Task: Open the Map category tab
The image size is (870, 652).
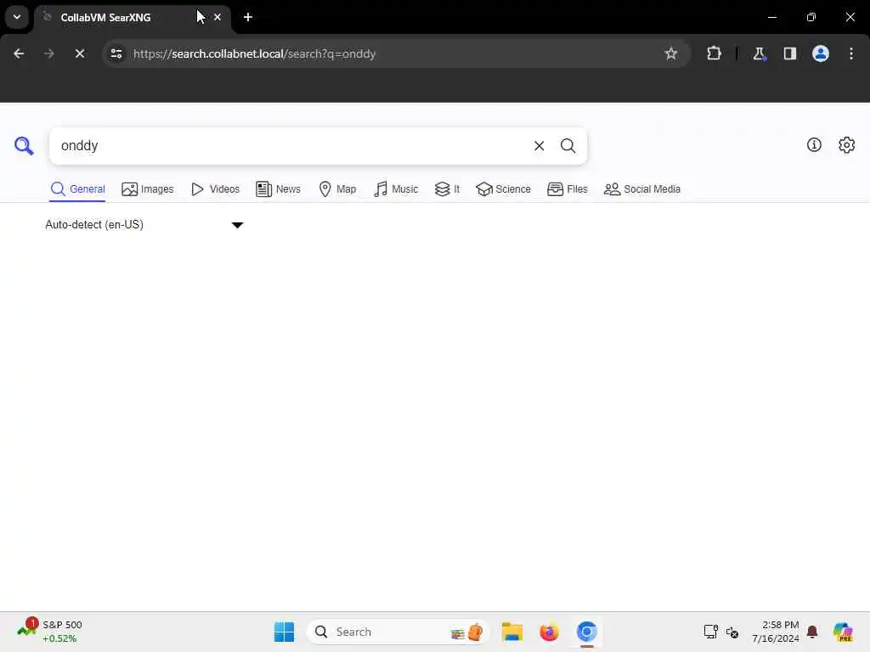Action: (x=337, y=189)
